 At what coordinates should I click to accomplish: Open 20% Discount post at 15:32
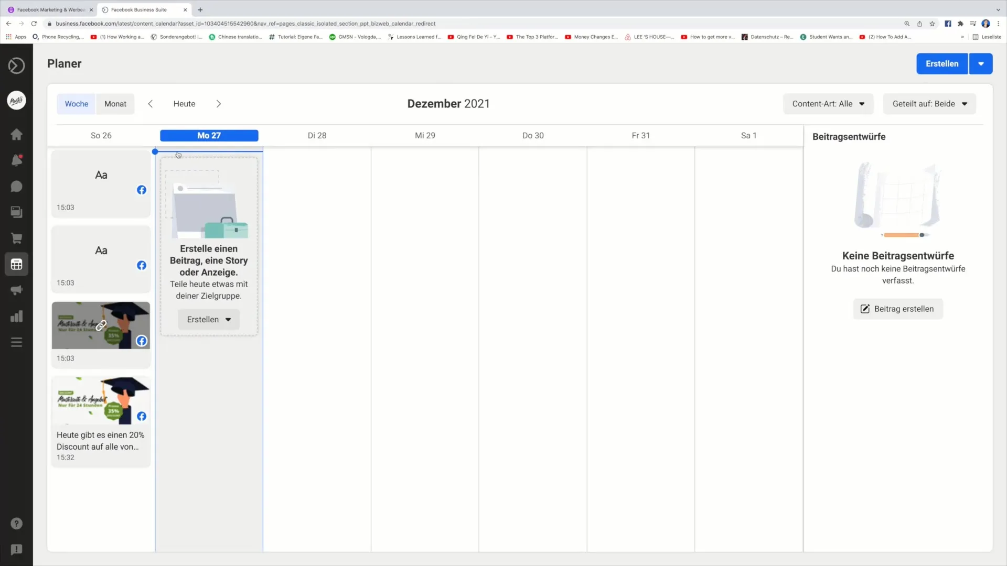tap(101, 421)
